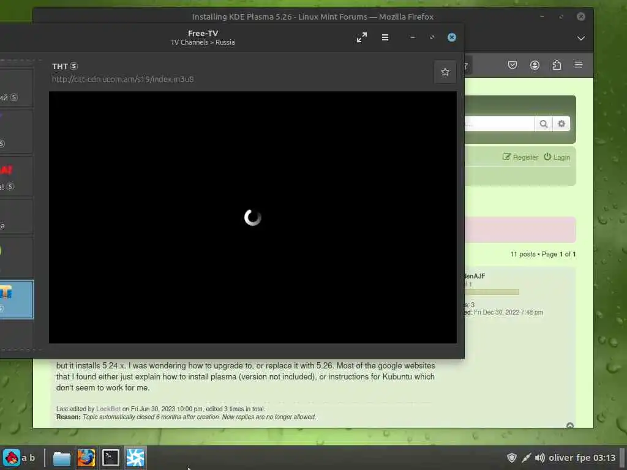Select the highlighted THT channel tile in sidebar
627x470 pixels.
pyautogui.click(x=17, y=300)
